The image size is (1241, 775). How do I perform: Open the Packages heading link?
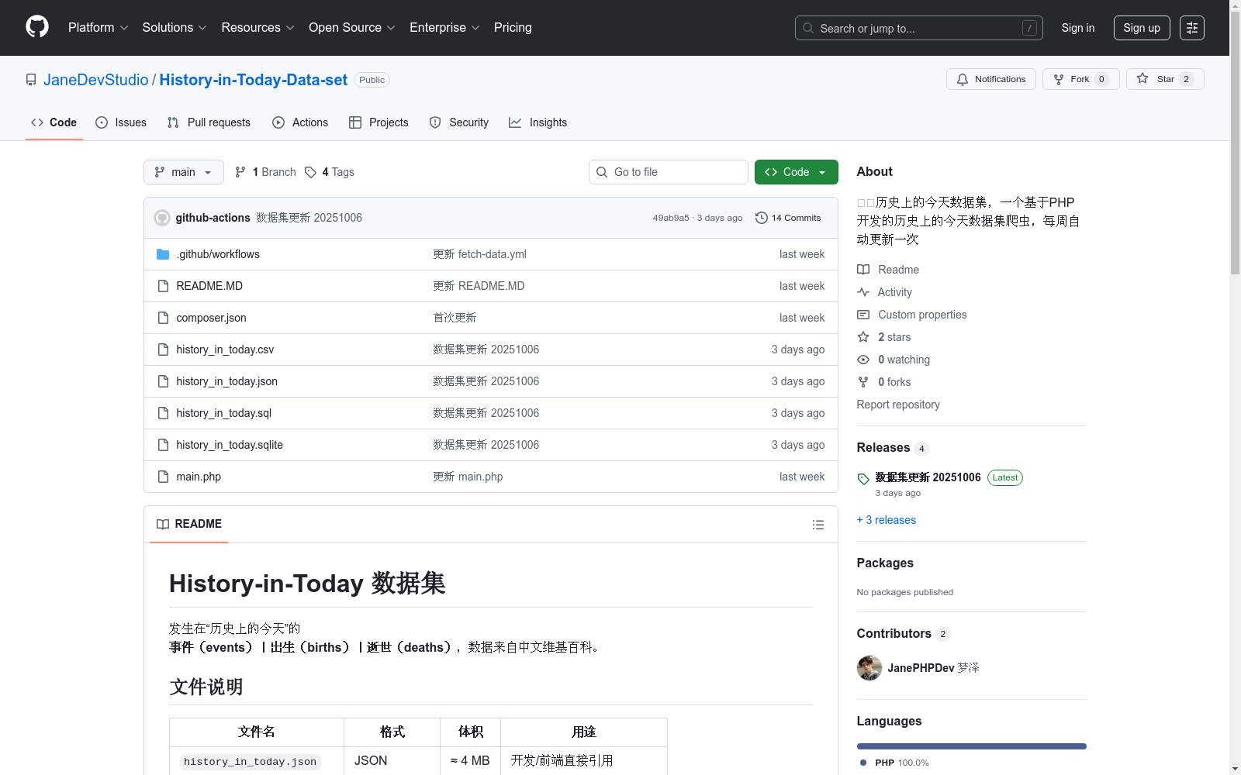(885, 563)
